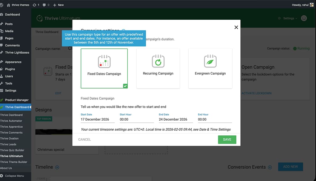
Task: Open the WordPress logo menu
Action: pos(2,5)
